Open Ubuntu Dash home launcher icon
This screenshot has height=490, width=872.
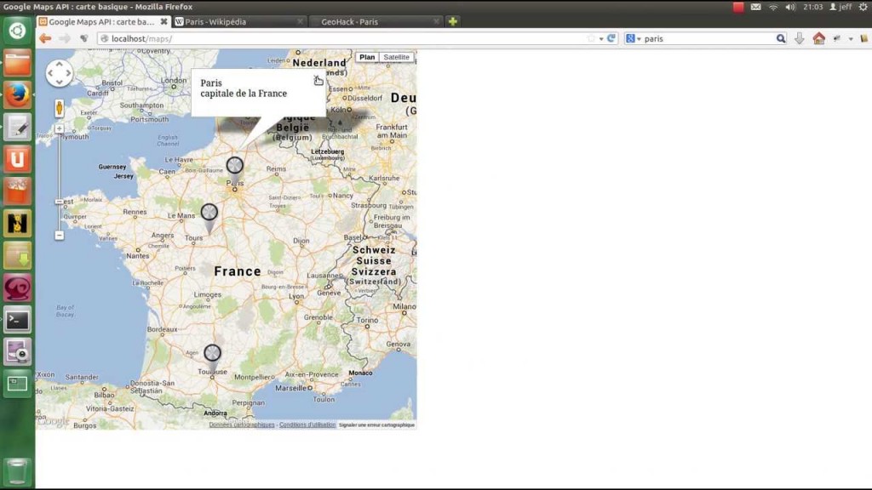(x=17, y=31)
